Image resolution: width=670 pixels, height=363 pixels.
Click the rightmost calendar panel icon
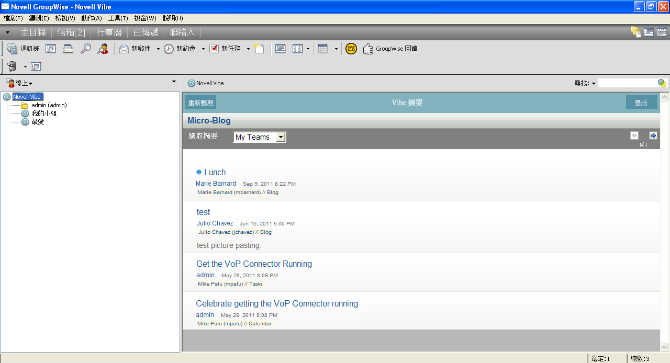click(x=662, y=32)
